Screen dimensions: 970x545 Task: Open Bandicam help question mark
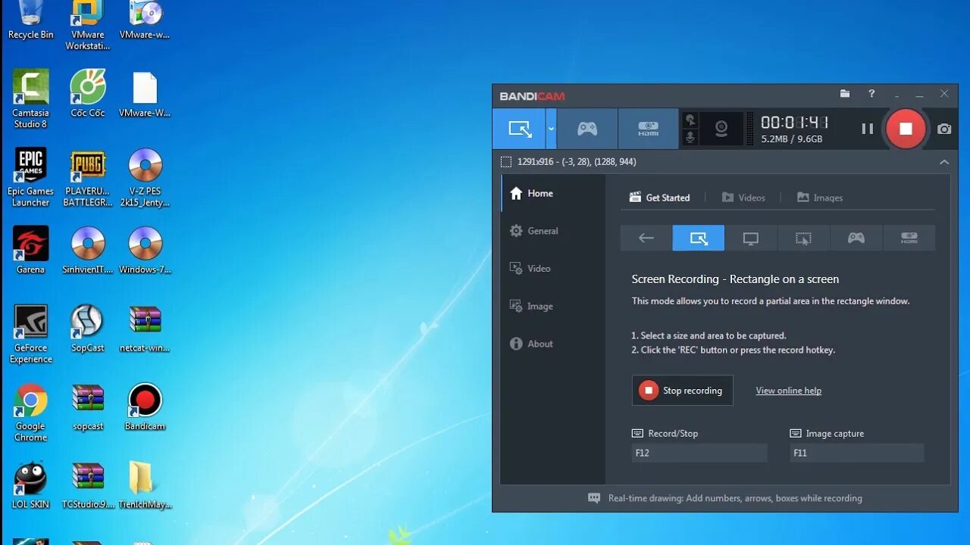coord(871,94)
